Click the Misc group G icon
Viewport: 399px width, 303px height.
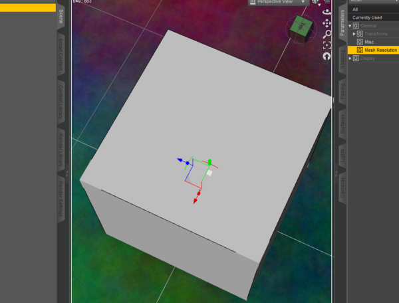point(360,42)
